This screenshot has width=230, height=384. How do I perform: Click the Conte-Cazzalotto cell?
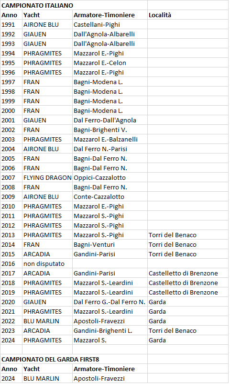click(110, 197)
